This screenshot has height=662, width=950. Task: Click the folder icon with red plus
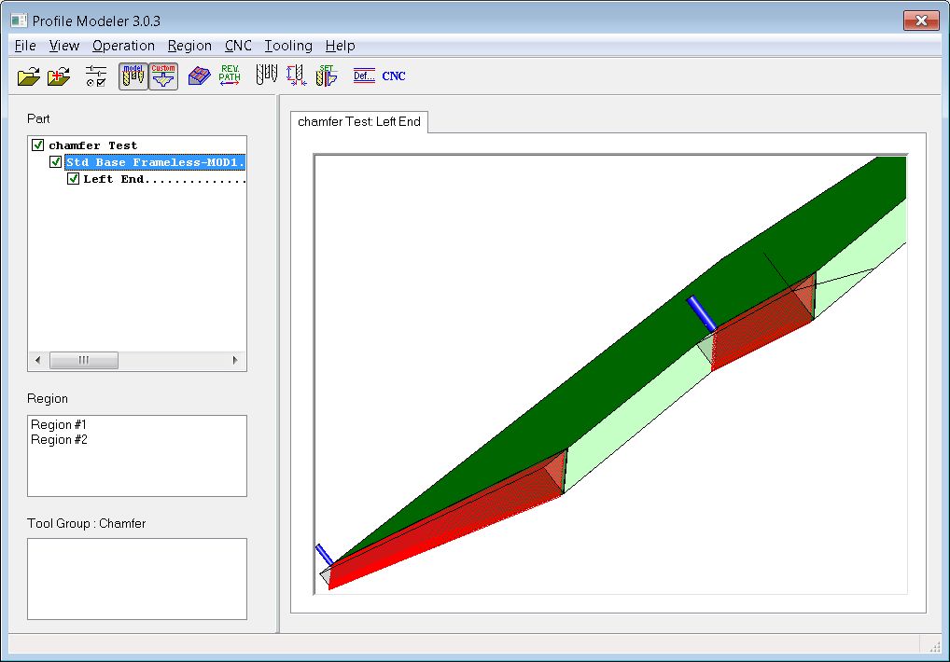59,76
